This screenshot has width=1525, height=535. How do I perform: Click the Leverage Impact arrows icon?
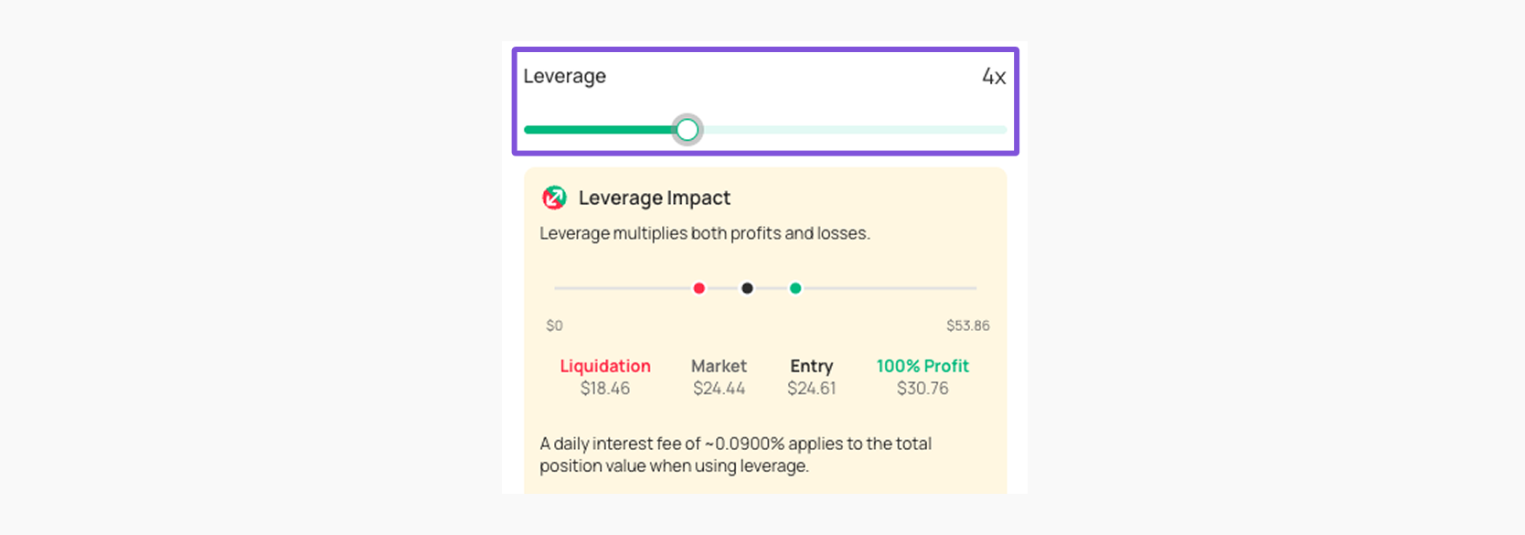pos(554,197)
